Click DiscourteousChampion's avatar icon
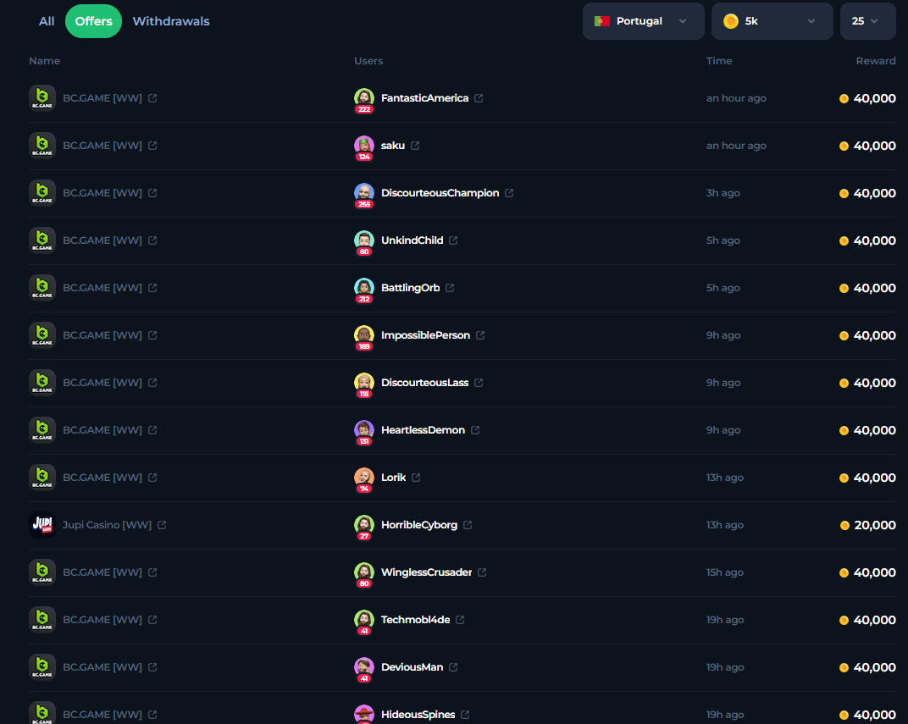 click(364, 192)
